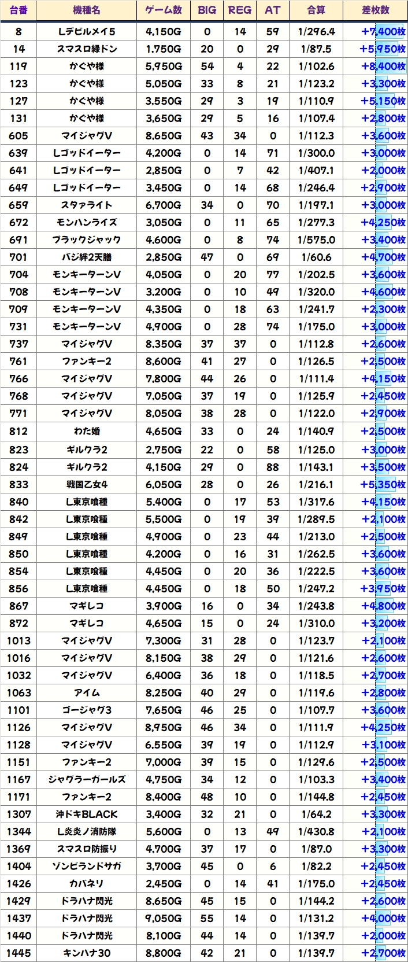Click machine number 842
408x962 pixels.
pos(18,519)
